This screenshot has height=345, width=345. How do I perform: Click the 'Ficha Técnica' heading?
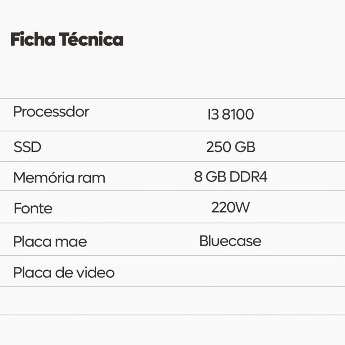click(66, 40)
